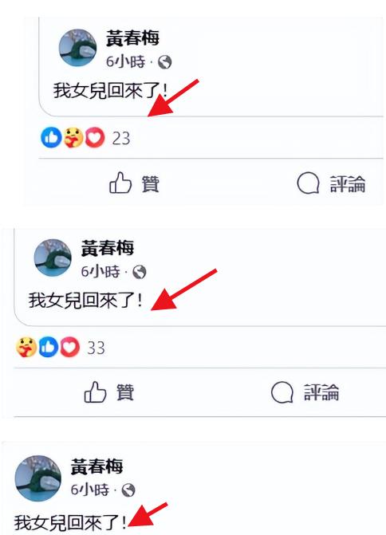Open 黃春梅's profile name on the first post

pos(132,38)
